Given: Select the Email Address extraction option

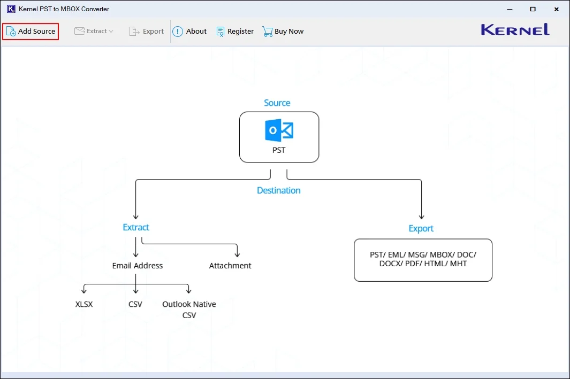Looking at the screenshot, I should [138, 265].
